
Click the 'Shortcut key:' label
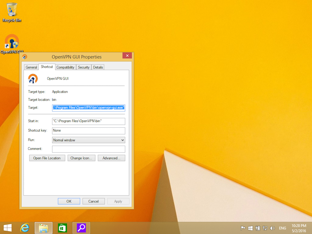tap(38, 130)
